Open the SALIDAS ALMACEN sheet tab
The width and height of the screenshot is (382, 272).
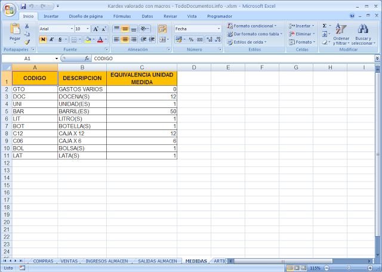click(158, 261)
